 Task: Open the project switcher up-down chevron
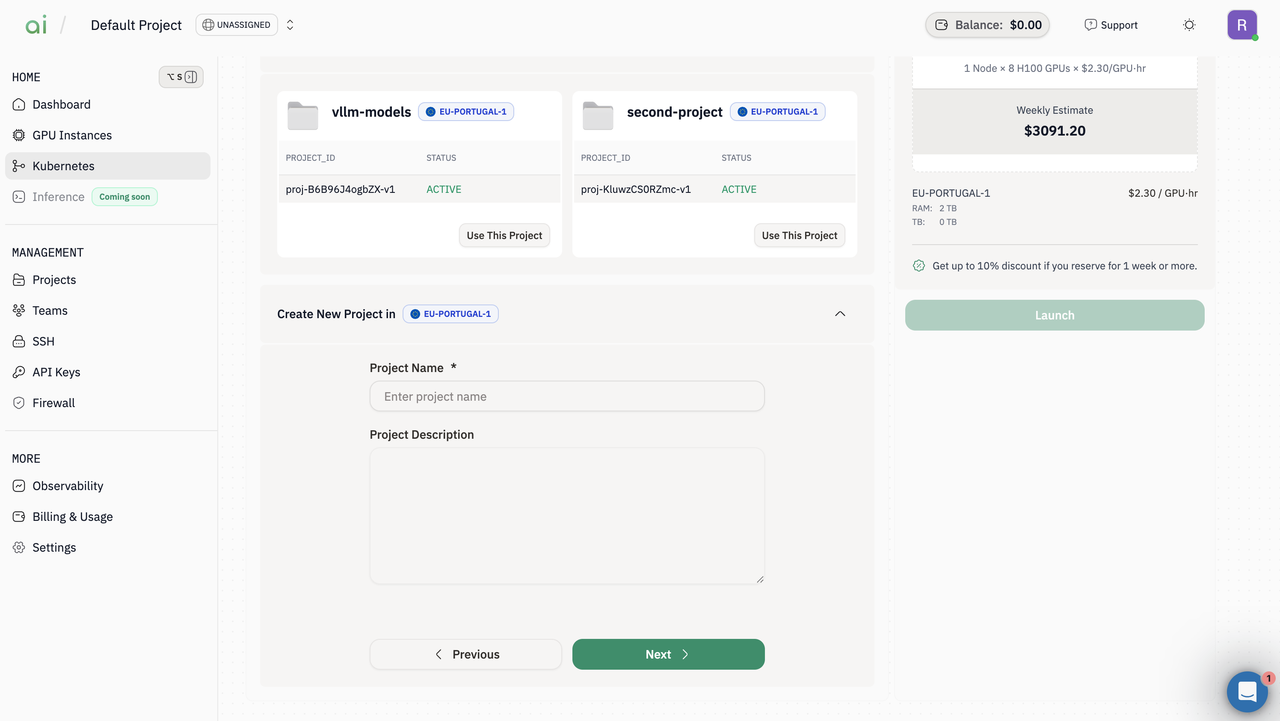point(290,25)
